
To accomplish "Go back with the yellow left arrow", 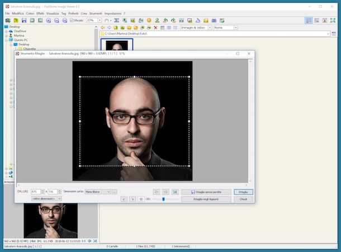I will (x=103, y=27).
